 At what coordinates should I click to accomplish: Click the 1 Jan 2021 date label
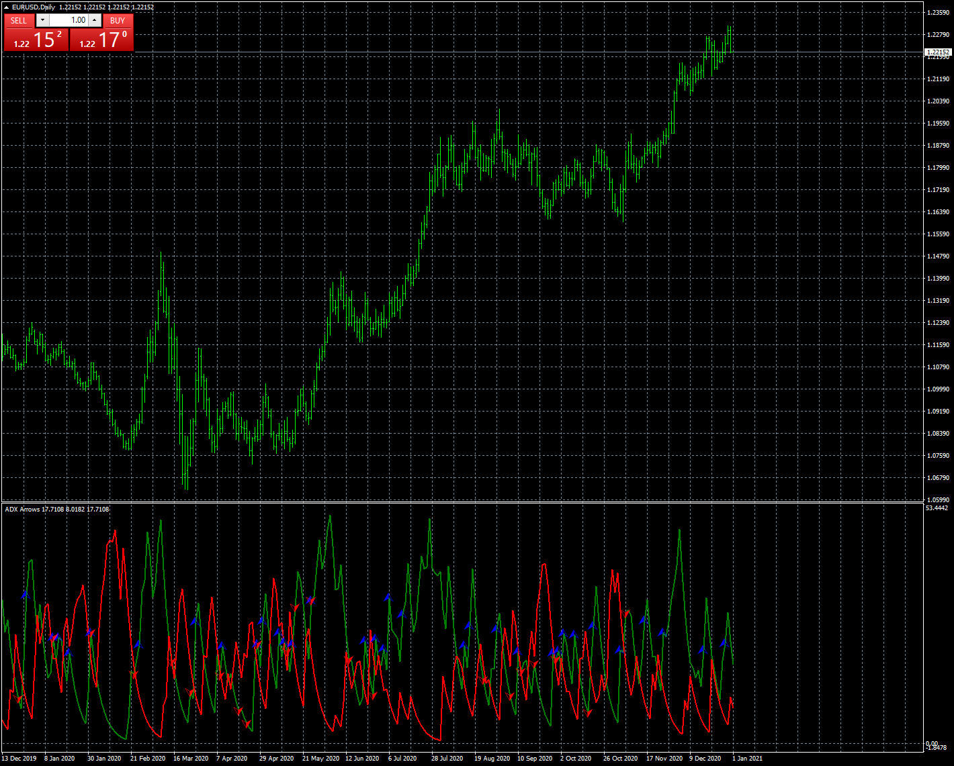click(x=747, y=759)
